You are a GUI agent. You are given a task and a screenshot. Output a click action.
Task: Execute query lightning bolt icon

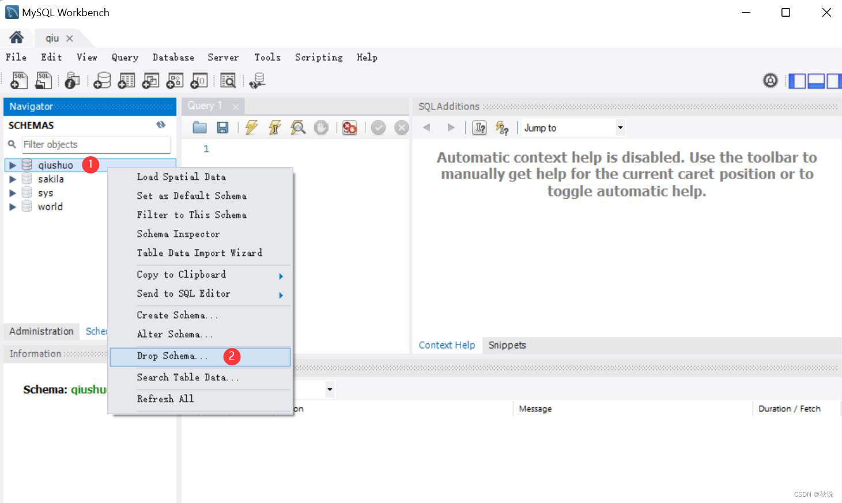(251, 127)
